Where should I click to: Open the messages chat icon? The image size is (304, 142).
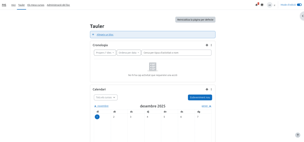(262, 5)
